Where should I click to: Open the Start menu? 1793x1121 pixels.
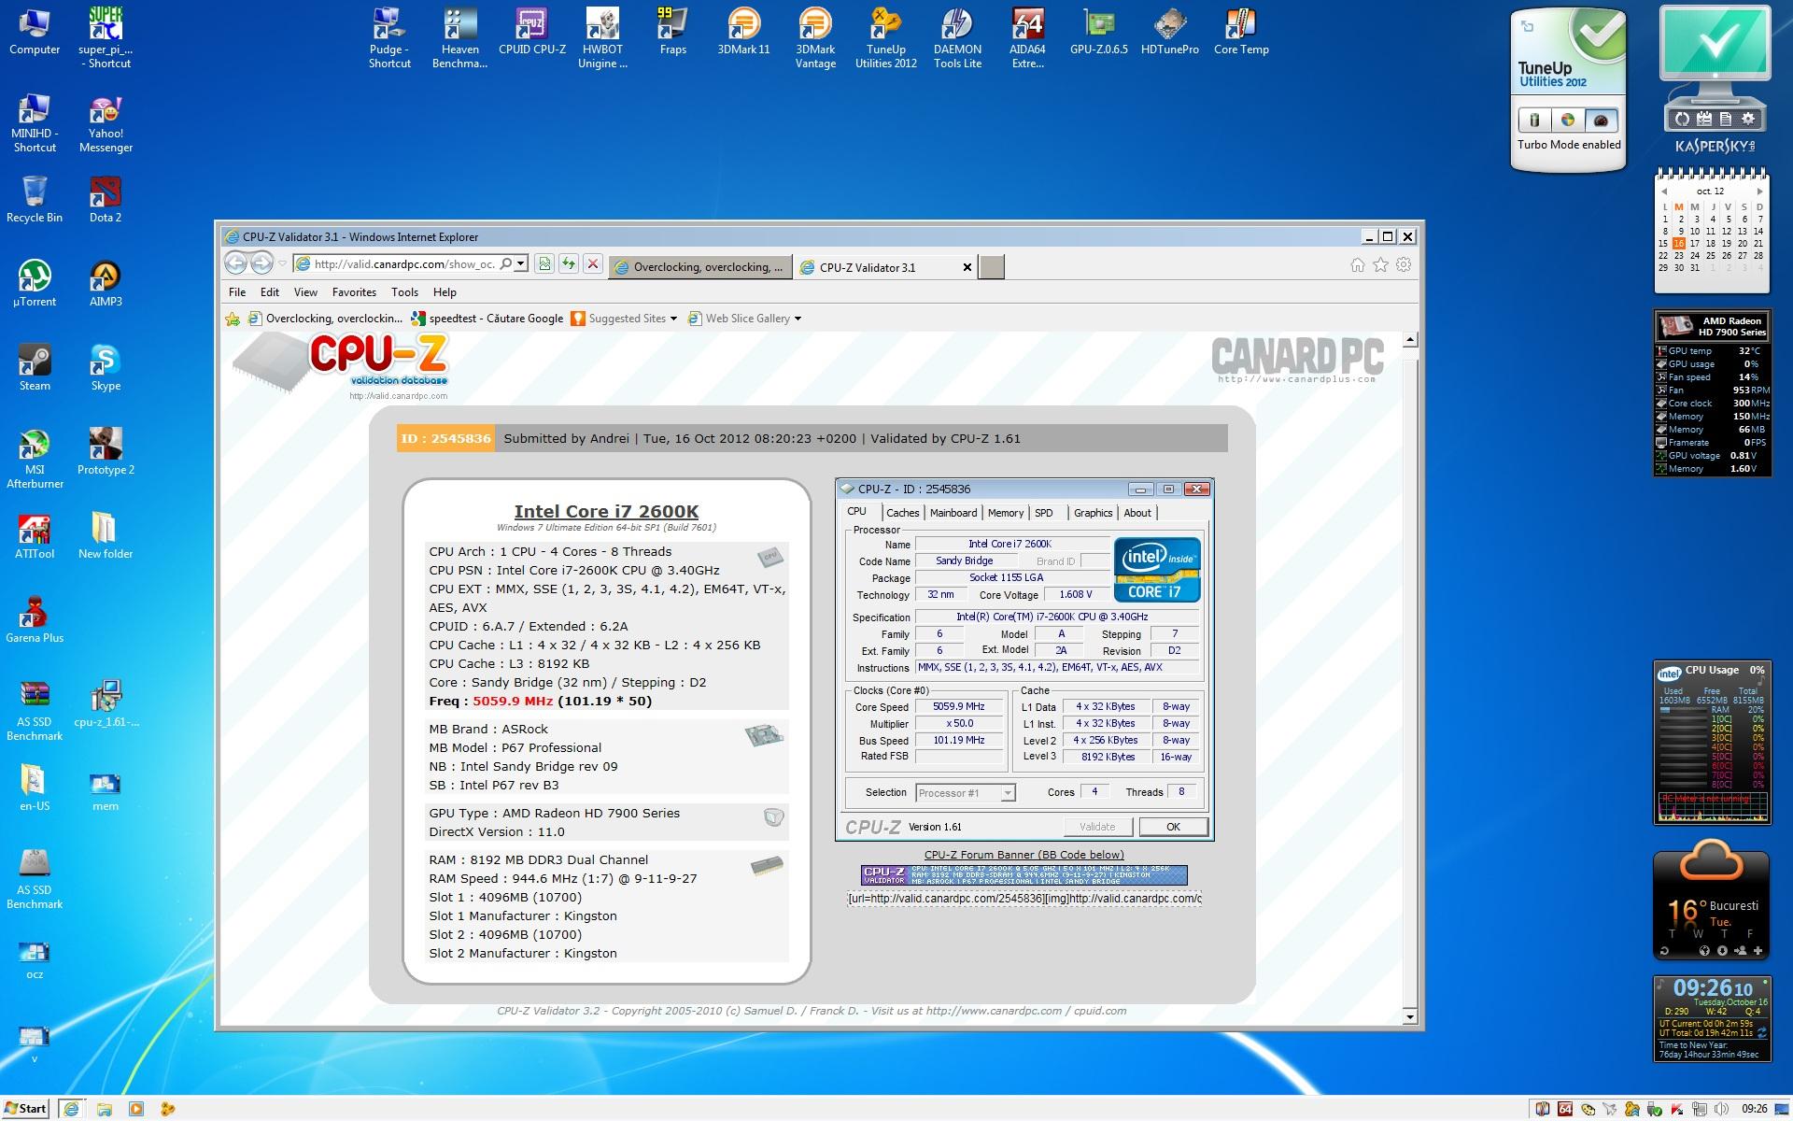tap(24, 1109)
